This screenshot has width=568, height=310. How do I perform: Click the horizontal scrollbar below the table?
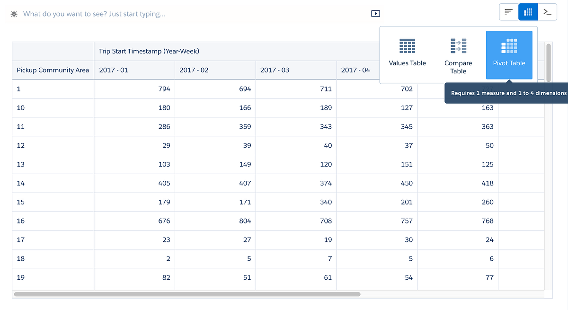(189, 294)
